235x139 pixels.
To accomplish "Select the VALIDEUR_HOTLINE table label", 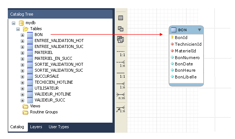I will (53, 94).
